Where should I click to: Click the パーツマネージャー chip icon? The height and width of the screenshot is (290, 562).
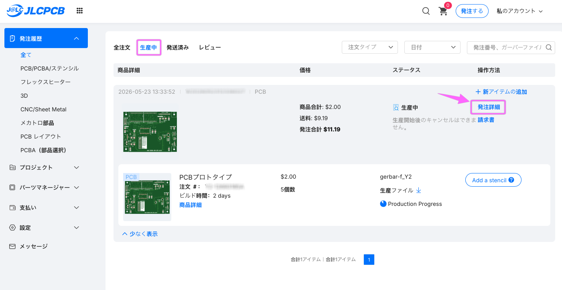(x=12, y=187)
